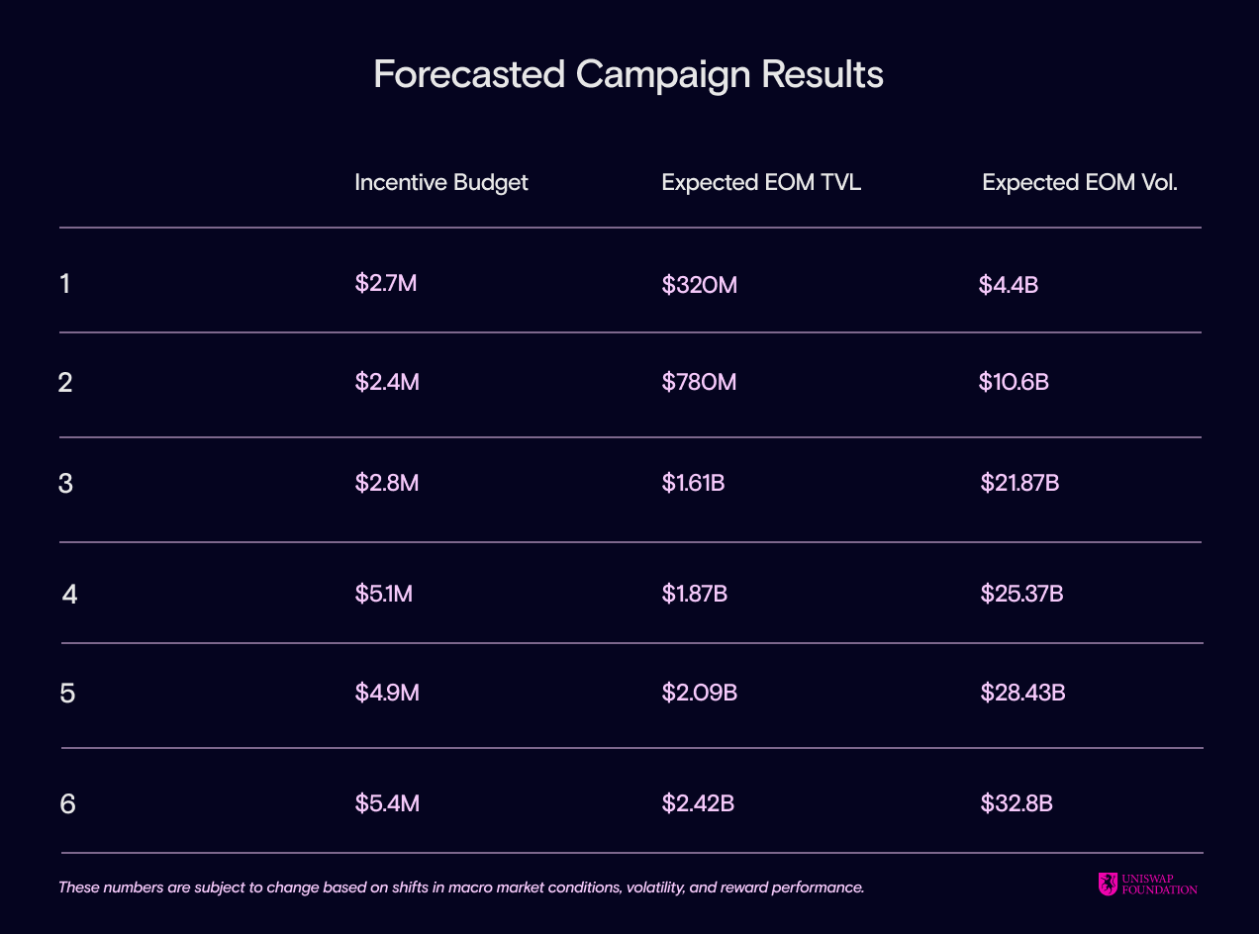Click the $25.37B volume cell
Screen dimensions: 1259x934
click(x=1021, y=594)
